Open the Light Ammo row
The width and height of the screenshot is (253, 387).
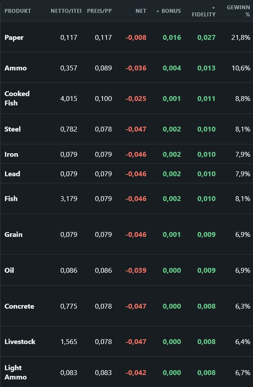pyautogui.click(x=126, y=372)
